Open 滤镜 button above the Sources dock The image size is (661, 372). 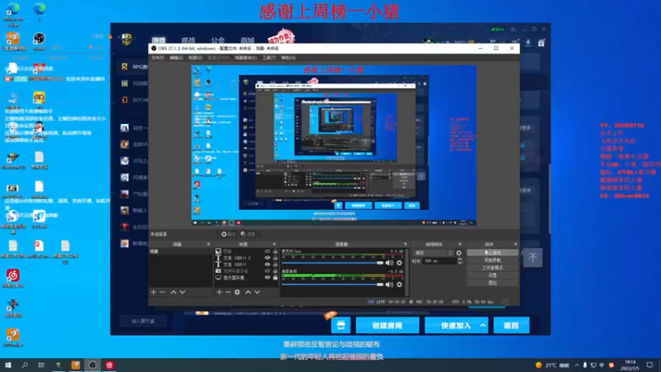[248, 234]
